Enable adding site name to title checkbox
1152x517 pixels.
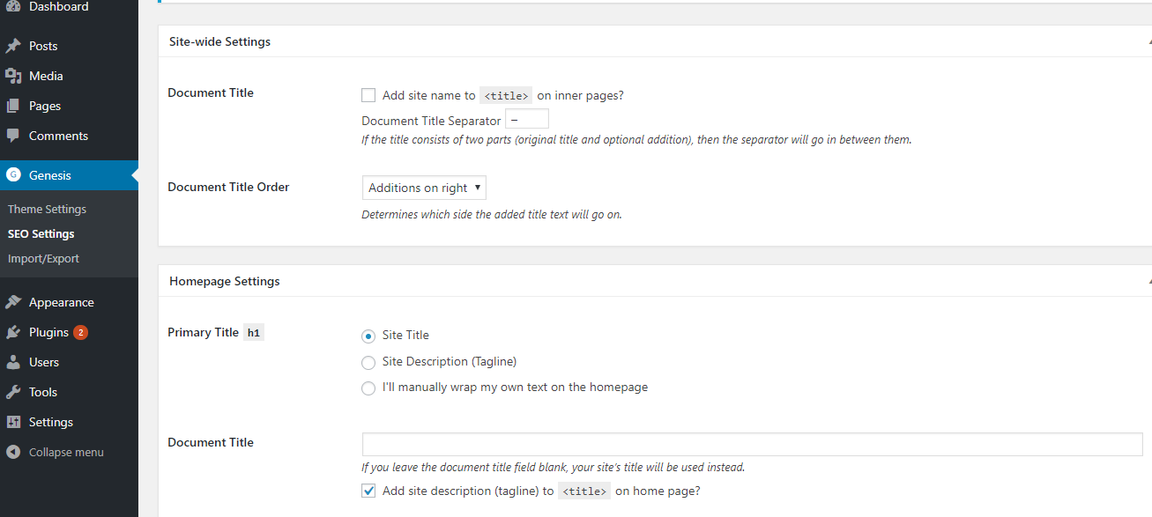368,95
